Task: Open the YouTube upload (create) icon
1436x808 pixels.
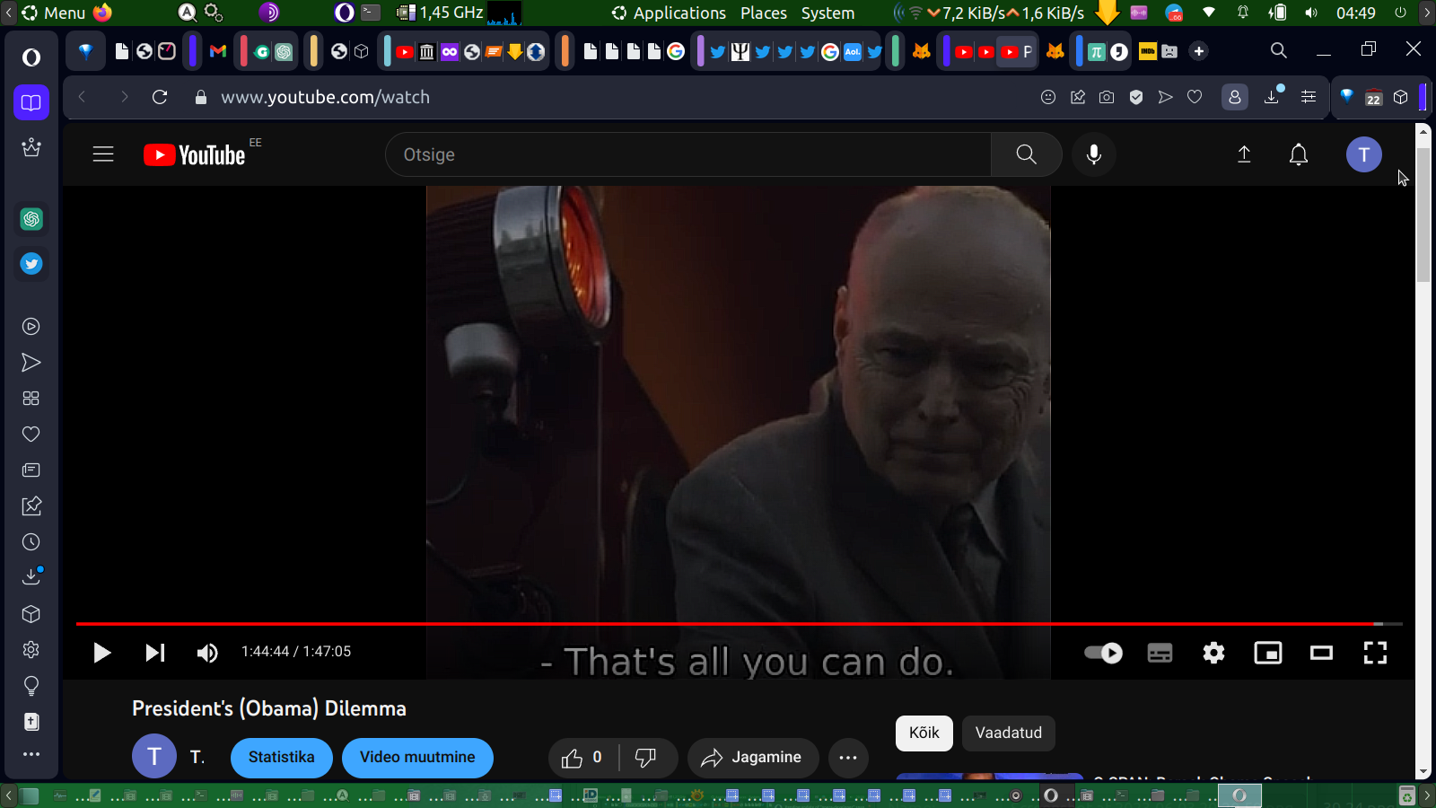Action: pos(1244,154)
